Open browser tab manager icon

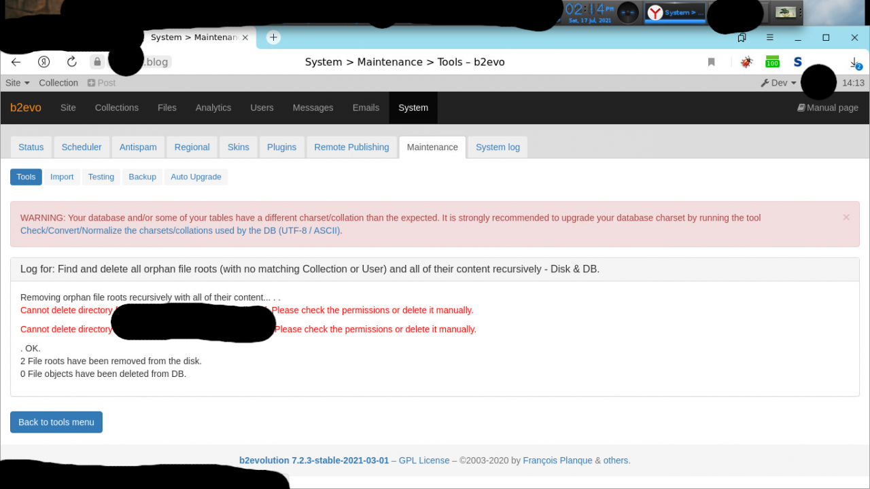742,37
